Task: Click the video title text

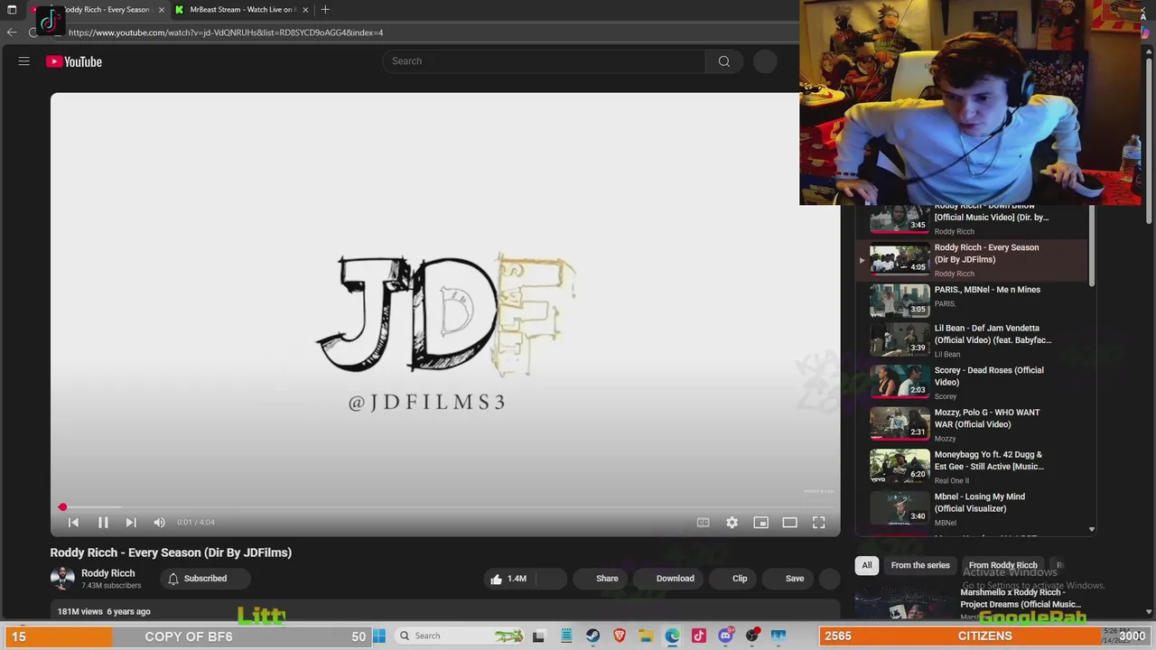Action: click(171, 552)
